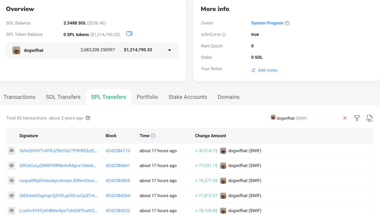Open the dogwifhat ($WIF) token filter box
This screenshot has width=380, height=215.
pyautogui.click(x=309, y=118)
